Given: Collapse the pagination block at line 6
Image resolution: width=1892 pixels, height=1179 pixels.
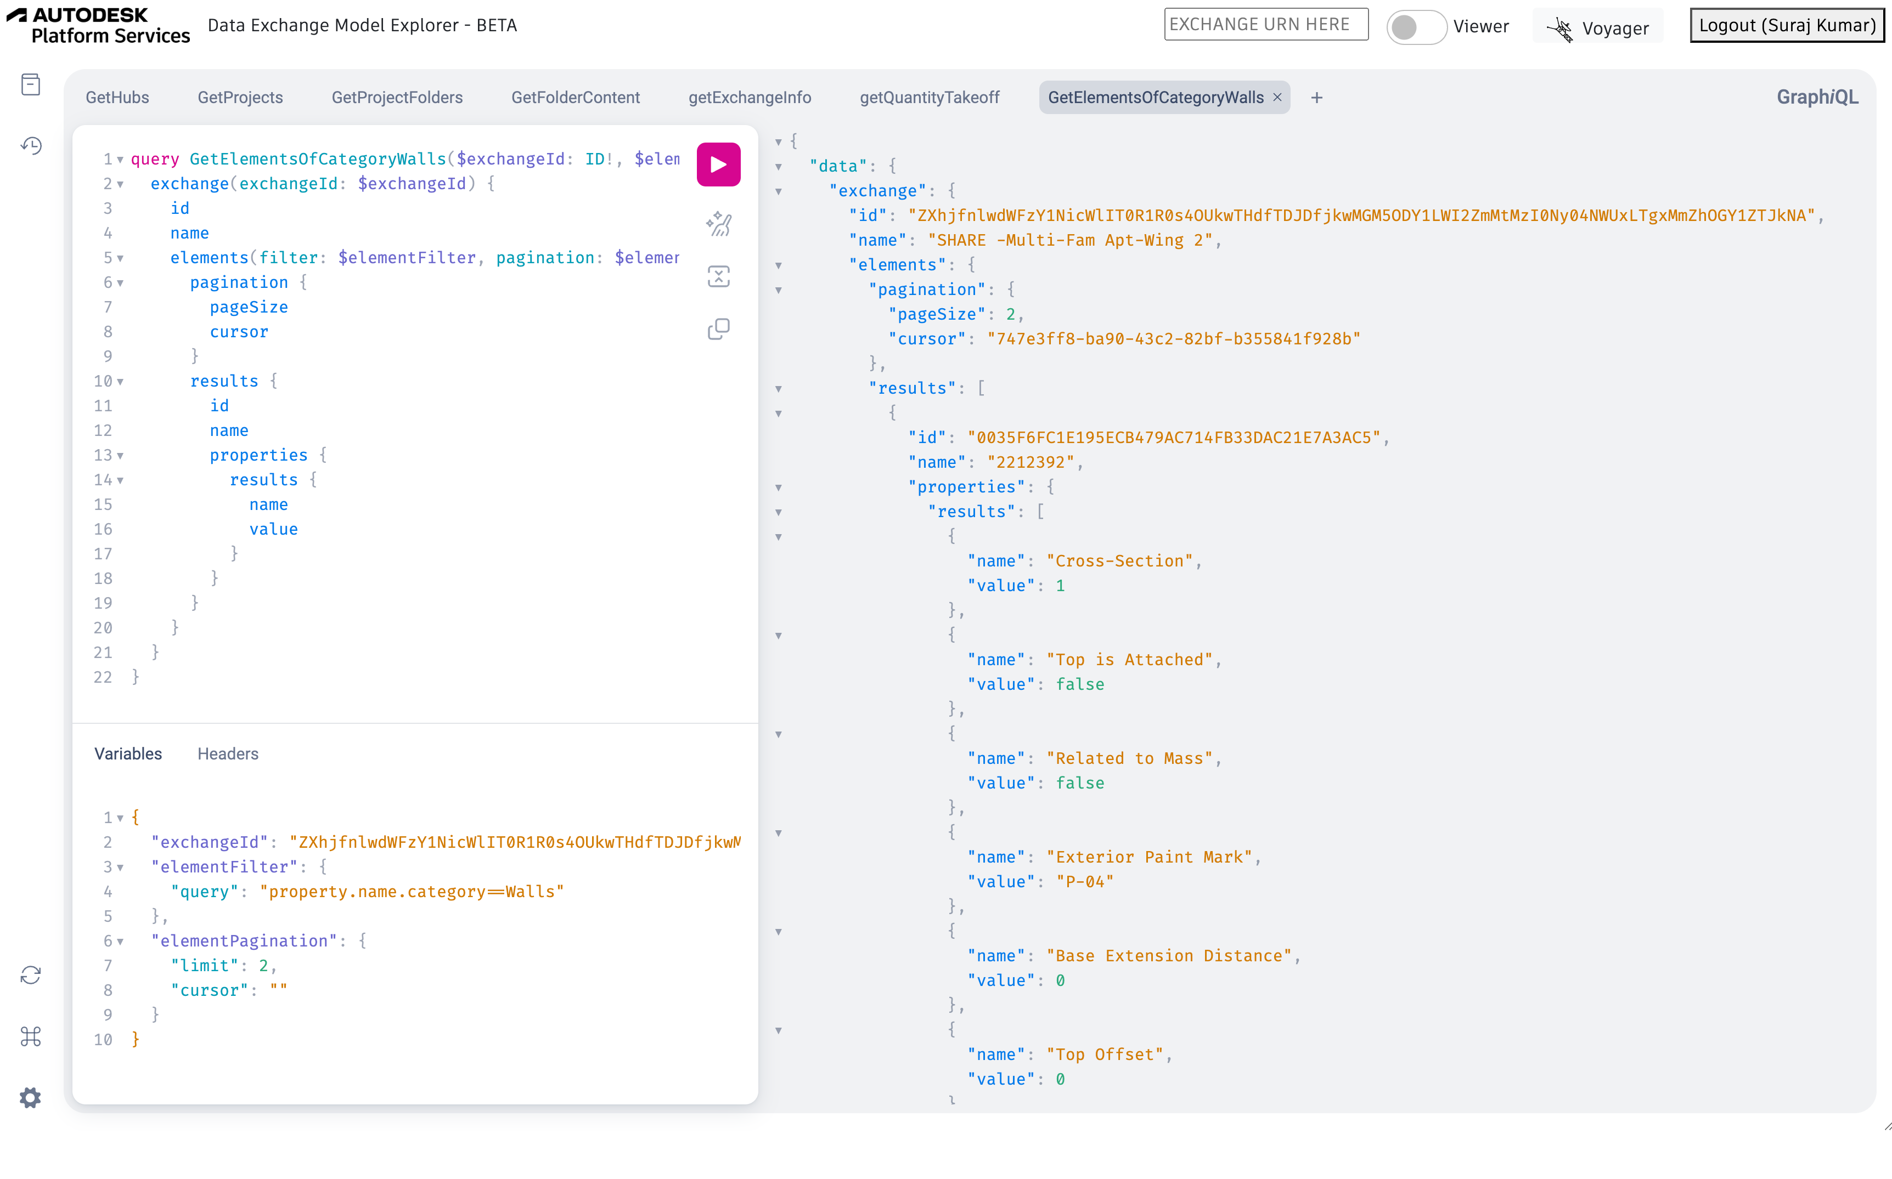Looking at the screenshot, I should 120,283.
